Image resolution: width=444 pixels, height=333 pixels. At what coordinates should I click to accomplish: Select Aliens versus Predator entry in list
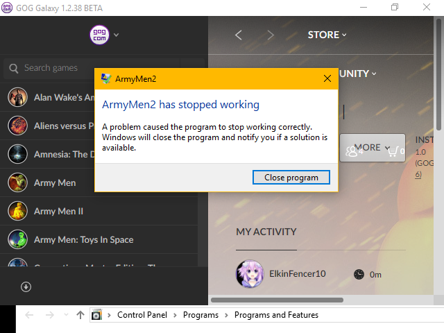point(65,126)
